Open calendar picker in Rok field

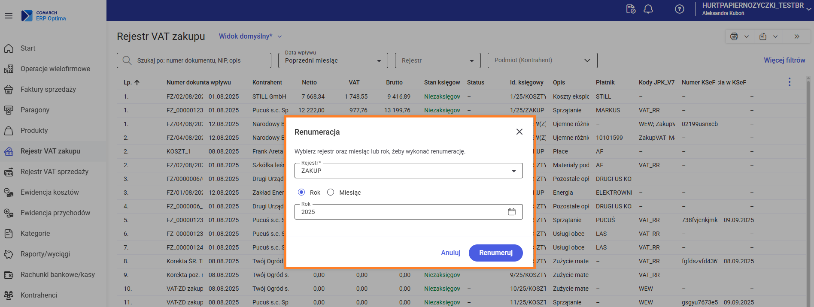coord(512,212)
